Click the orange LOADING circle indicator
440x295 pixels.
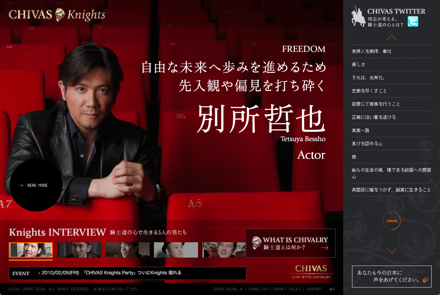click(392, 221)
